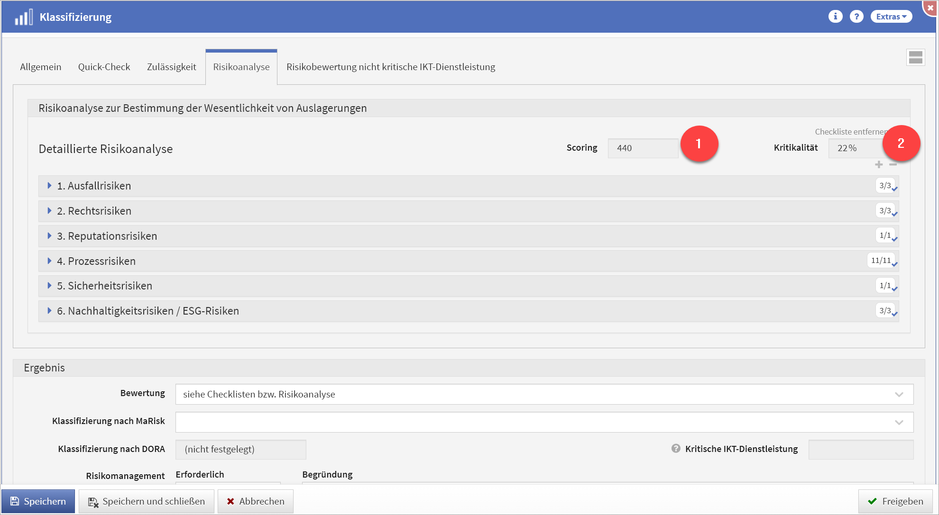Click the help icon next to Kritische IKT-Dienstleistung
Viewport: 939px width, 515px height.
(676, 448)
